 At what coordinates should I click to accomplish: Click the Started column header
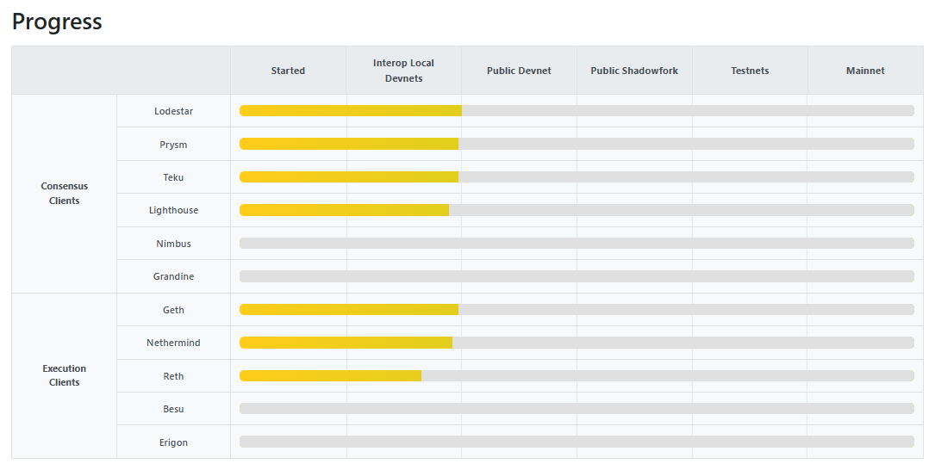288,71
